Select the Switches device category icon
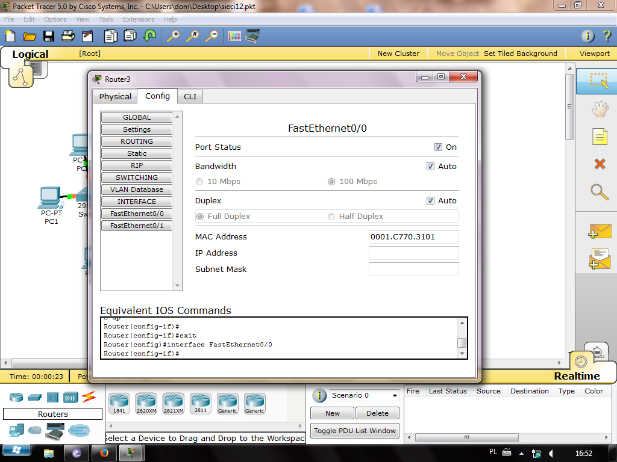Viewport: 617px width, 462px height. click(x=34, y=397)
